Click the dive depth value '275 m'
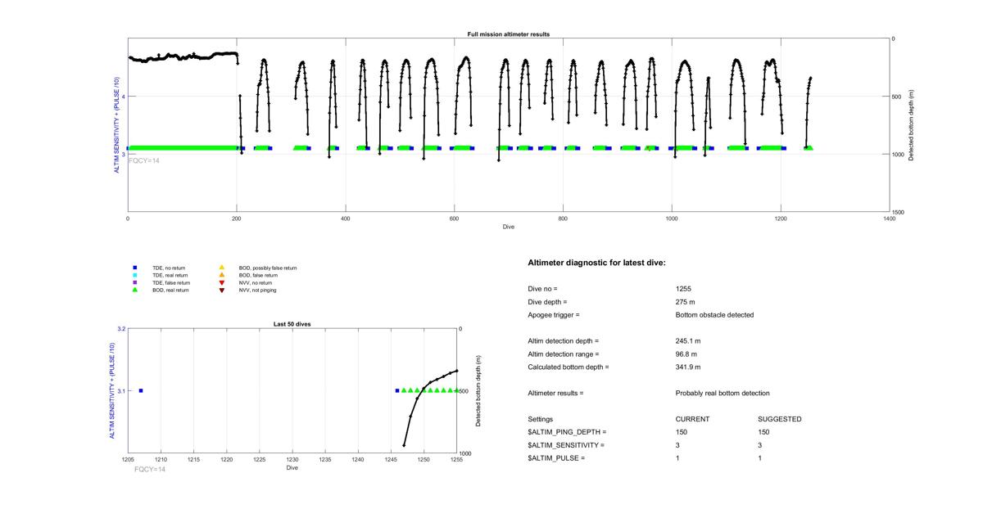Screen dimensions: 983x509 tap(686, 302)
